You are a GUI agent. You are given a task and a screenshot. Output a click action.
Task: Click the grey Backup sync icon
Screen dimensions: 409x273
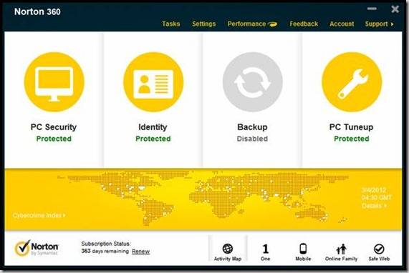point(253,82)
